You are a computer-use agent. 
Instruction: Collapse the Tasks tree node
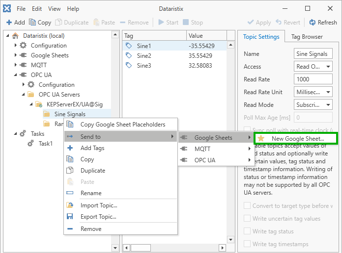click(x=16, y=134)
